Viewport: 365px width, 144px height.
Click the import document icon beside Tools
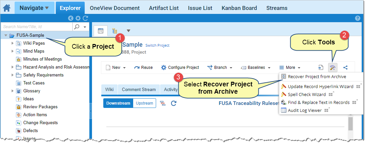click(x=320, y=68)
